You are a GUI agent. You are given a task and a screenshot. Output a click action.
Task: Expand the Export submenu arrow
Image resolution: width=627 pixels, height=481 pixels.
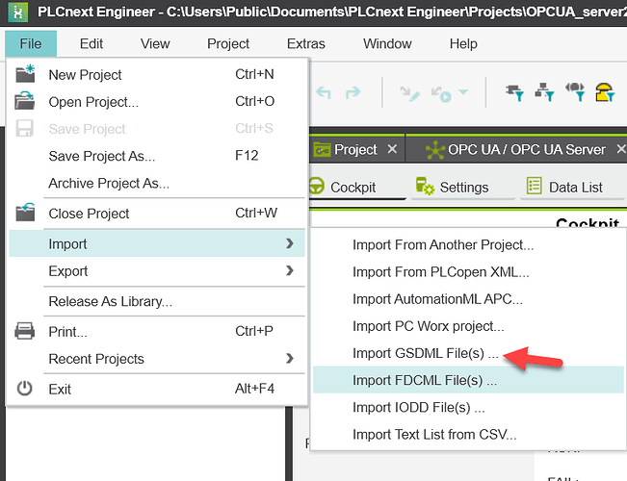(x=290, y=270)
